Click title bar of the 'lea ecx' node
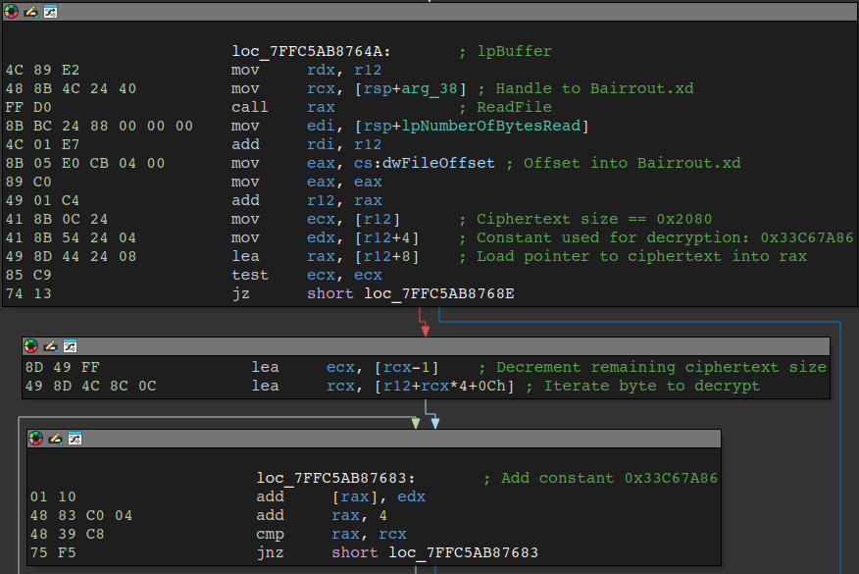This screenshot has height=574, width=859. click(x=426, y=346)
